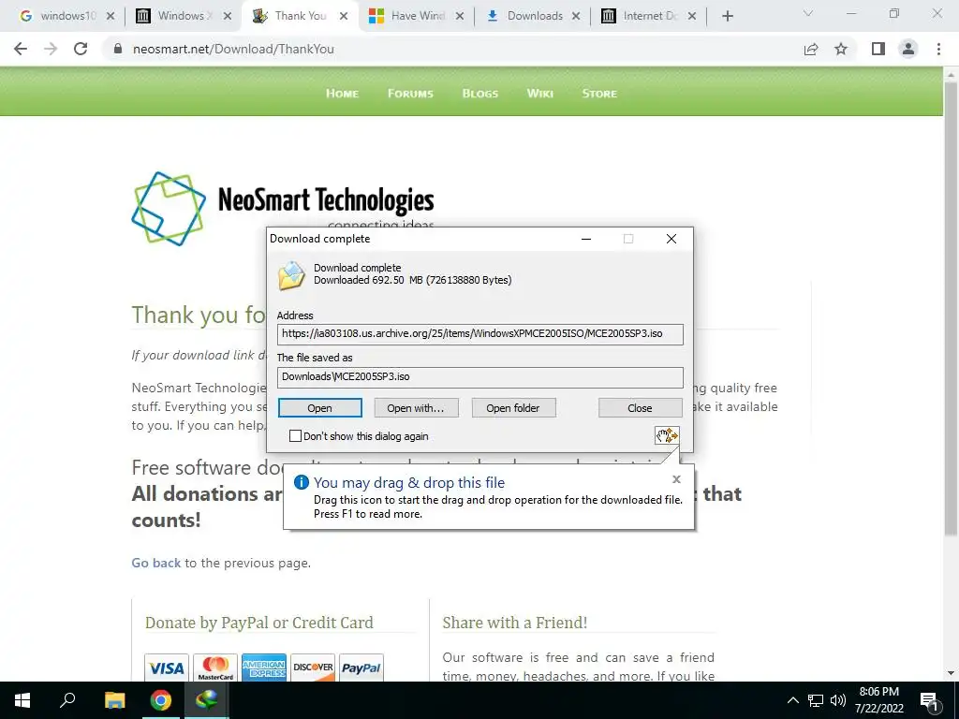The width and height of the screenshot is (959, 719).
Task: Go to Home in site navigation
Action: 342,94
